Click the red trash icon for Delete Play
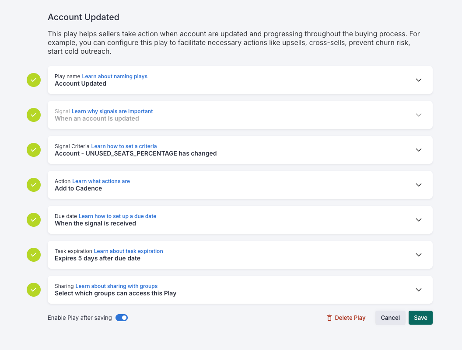 [329, 318]
